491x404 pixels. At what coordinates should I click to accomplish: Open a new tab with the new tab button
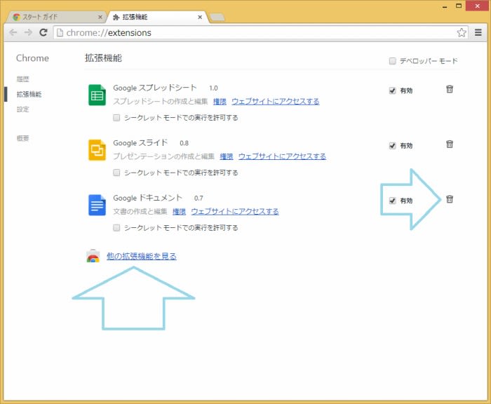click(217, 17)
